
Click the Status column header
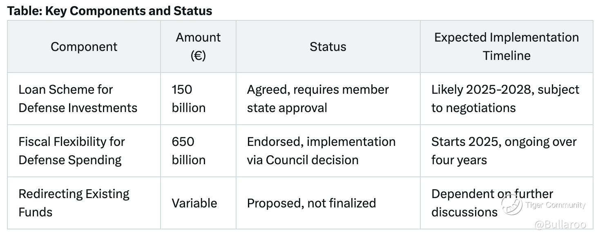[328, 46]
